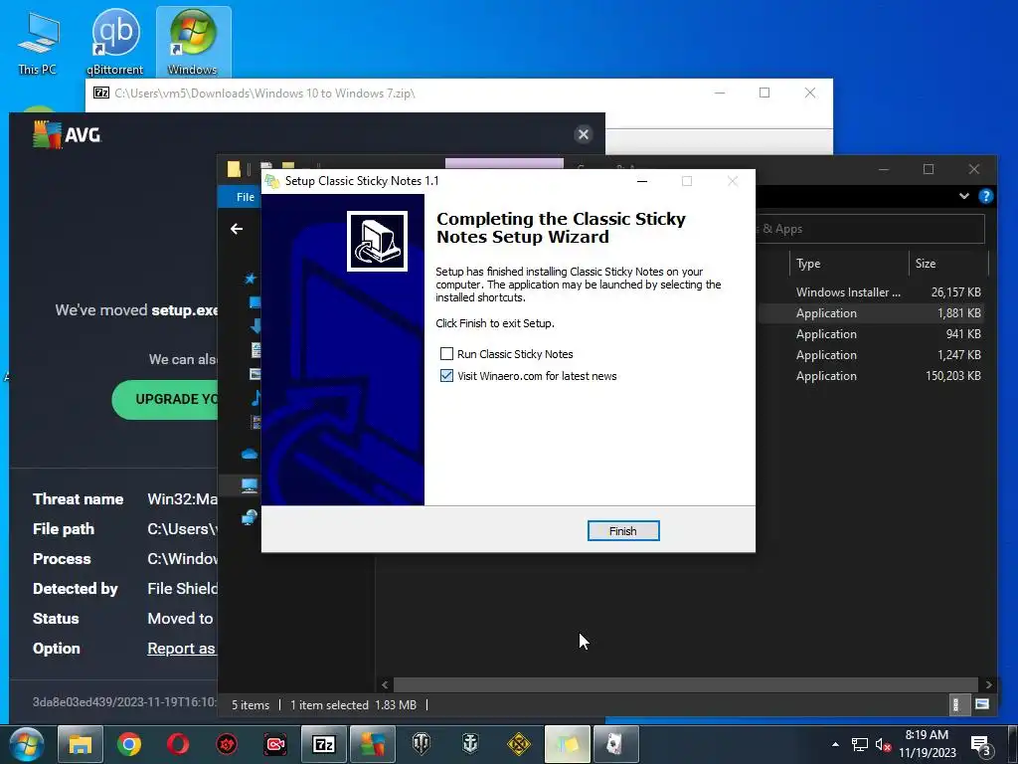Open the Start menu orb
Screen dimensions: 1018x764
point(27,744)
